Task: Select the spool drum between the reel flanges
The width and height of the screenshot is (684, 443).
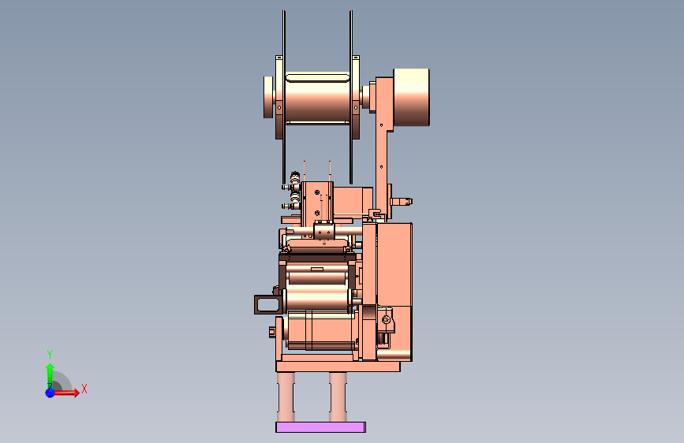Action: (x=318, y=98)
